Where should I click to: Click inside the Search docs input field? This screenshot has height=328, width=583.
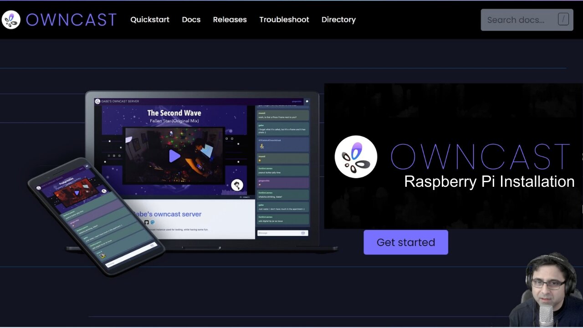[519, 19]
